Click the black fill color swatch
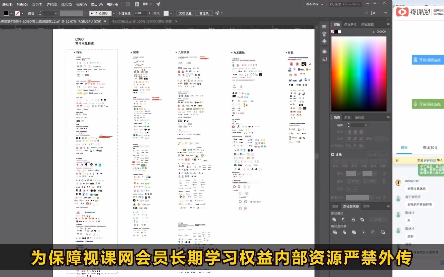444x277 pixels. pyautogui.click(x=6, y=13)
